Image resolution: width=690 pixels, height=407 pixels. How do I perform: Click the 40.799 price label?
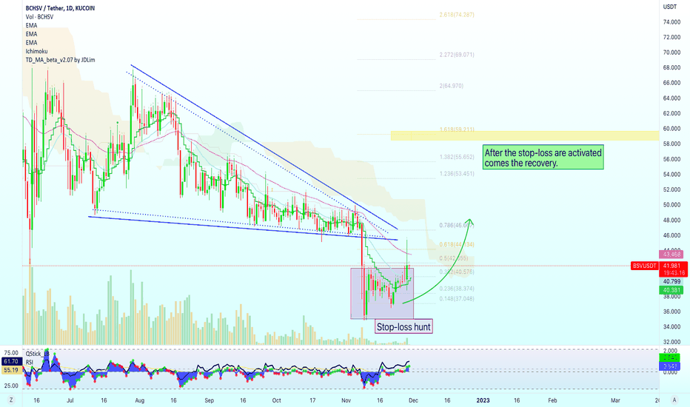point(671,281)
